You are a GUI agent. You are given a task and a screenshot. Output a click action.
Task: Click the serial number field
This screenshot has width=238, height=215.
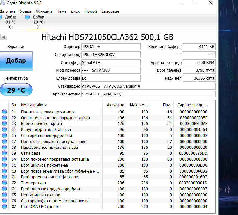111,55
